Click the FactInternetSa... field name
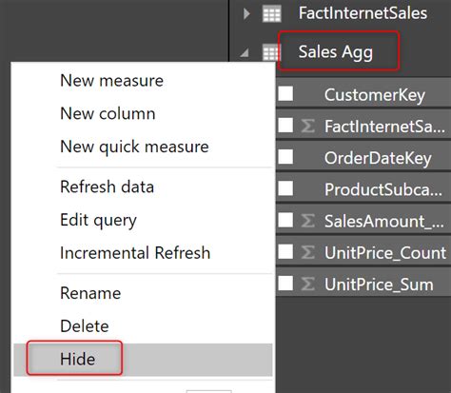The image size is (451, 393). [384, 127]
